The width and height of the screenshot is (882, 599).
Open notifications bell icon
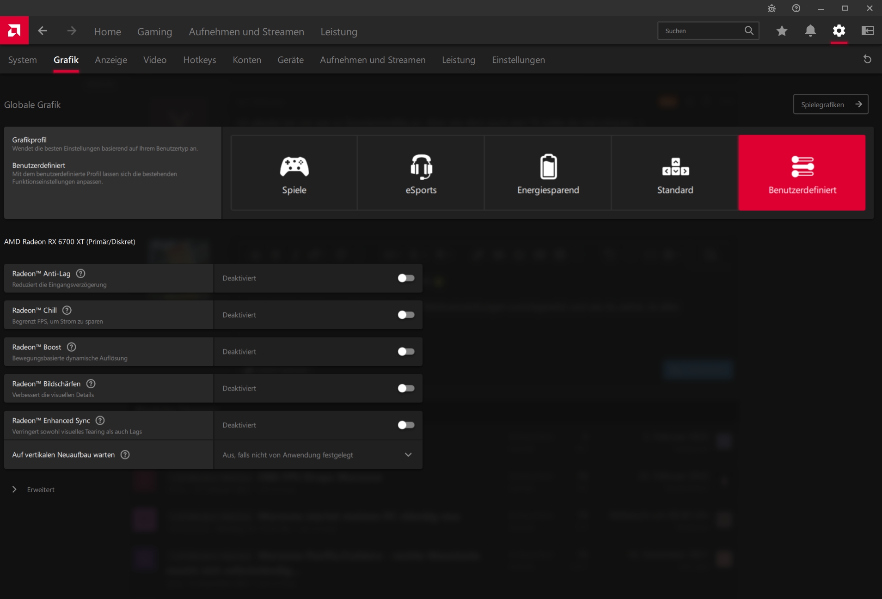[810, 31]
